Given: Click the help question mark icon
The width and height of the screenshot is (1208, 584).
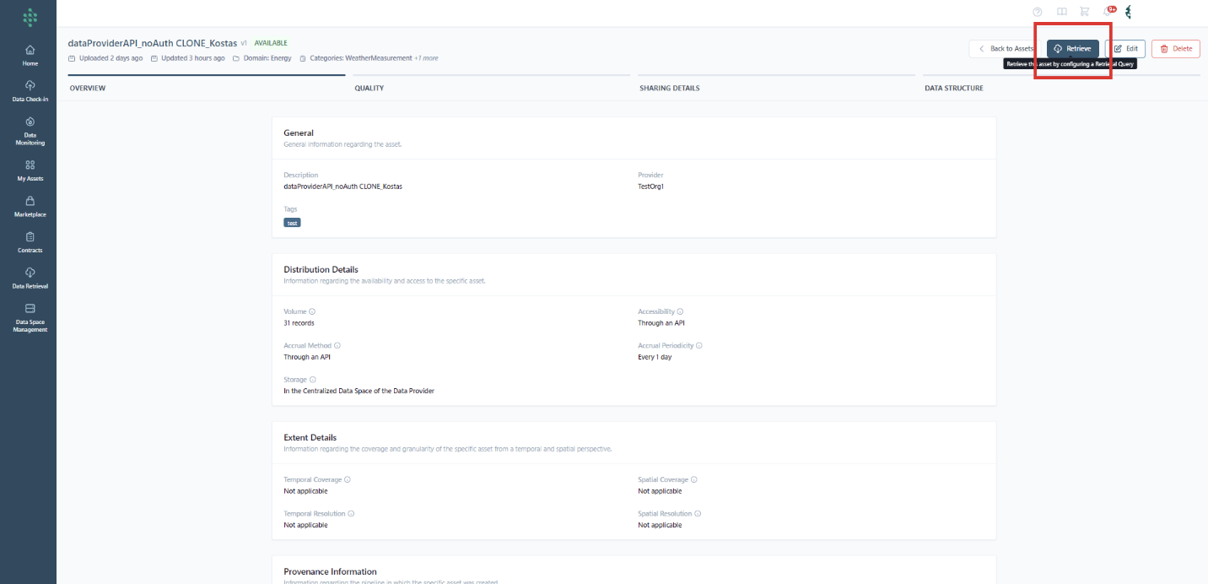Looking at the screenshot, I should pyautogui.click(x=1038, y=12).
